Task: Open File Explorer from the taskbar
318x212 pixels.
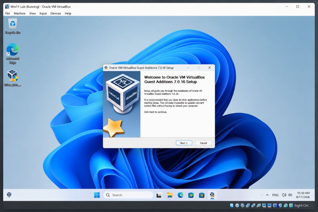Action: (x=170, y=195)
